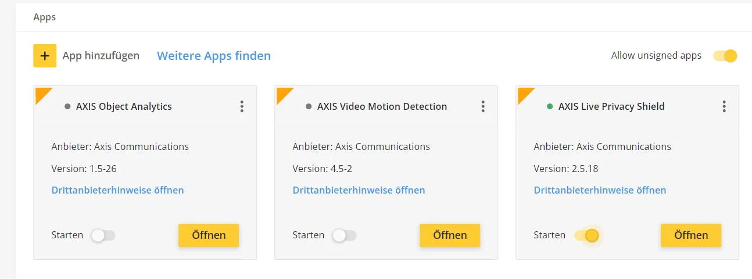
Task: Open three-dot menu for AXIS Live Privacy Shield
Action: coord(724,106)
